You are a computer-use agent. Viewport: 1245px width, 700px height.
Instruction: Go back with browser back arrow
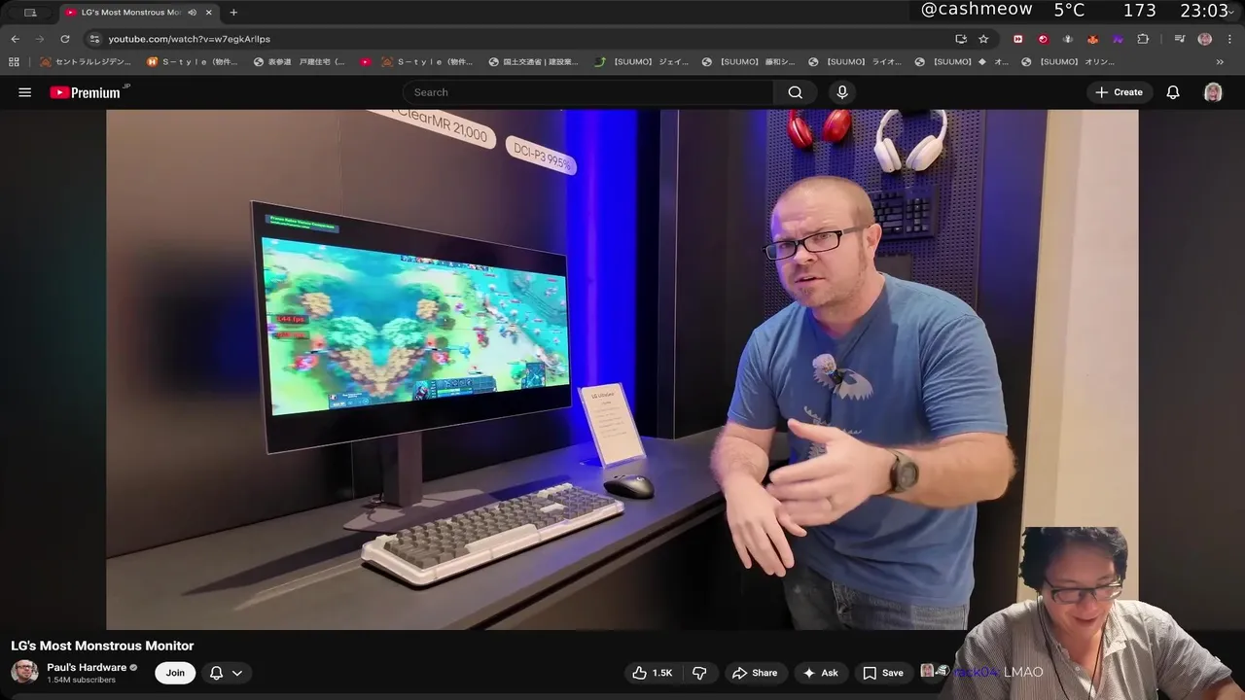(x=15, y=39)
